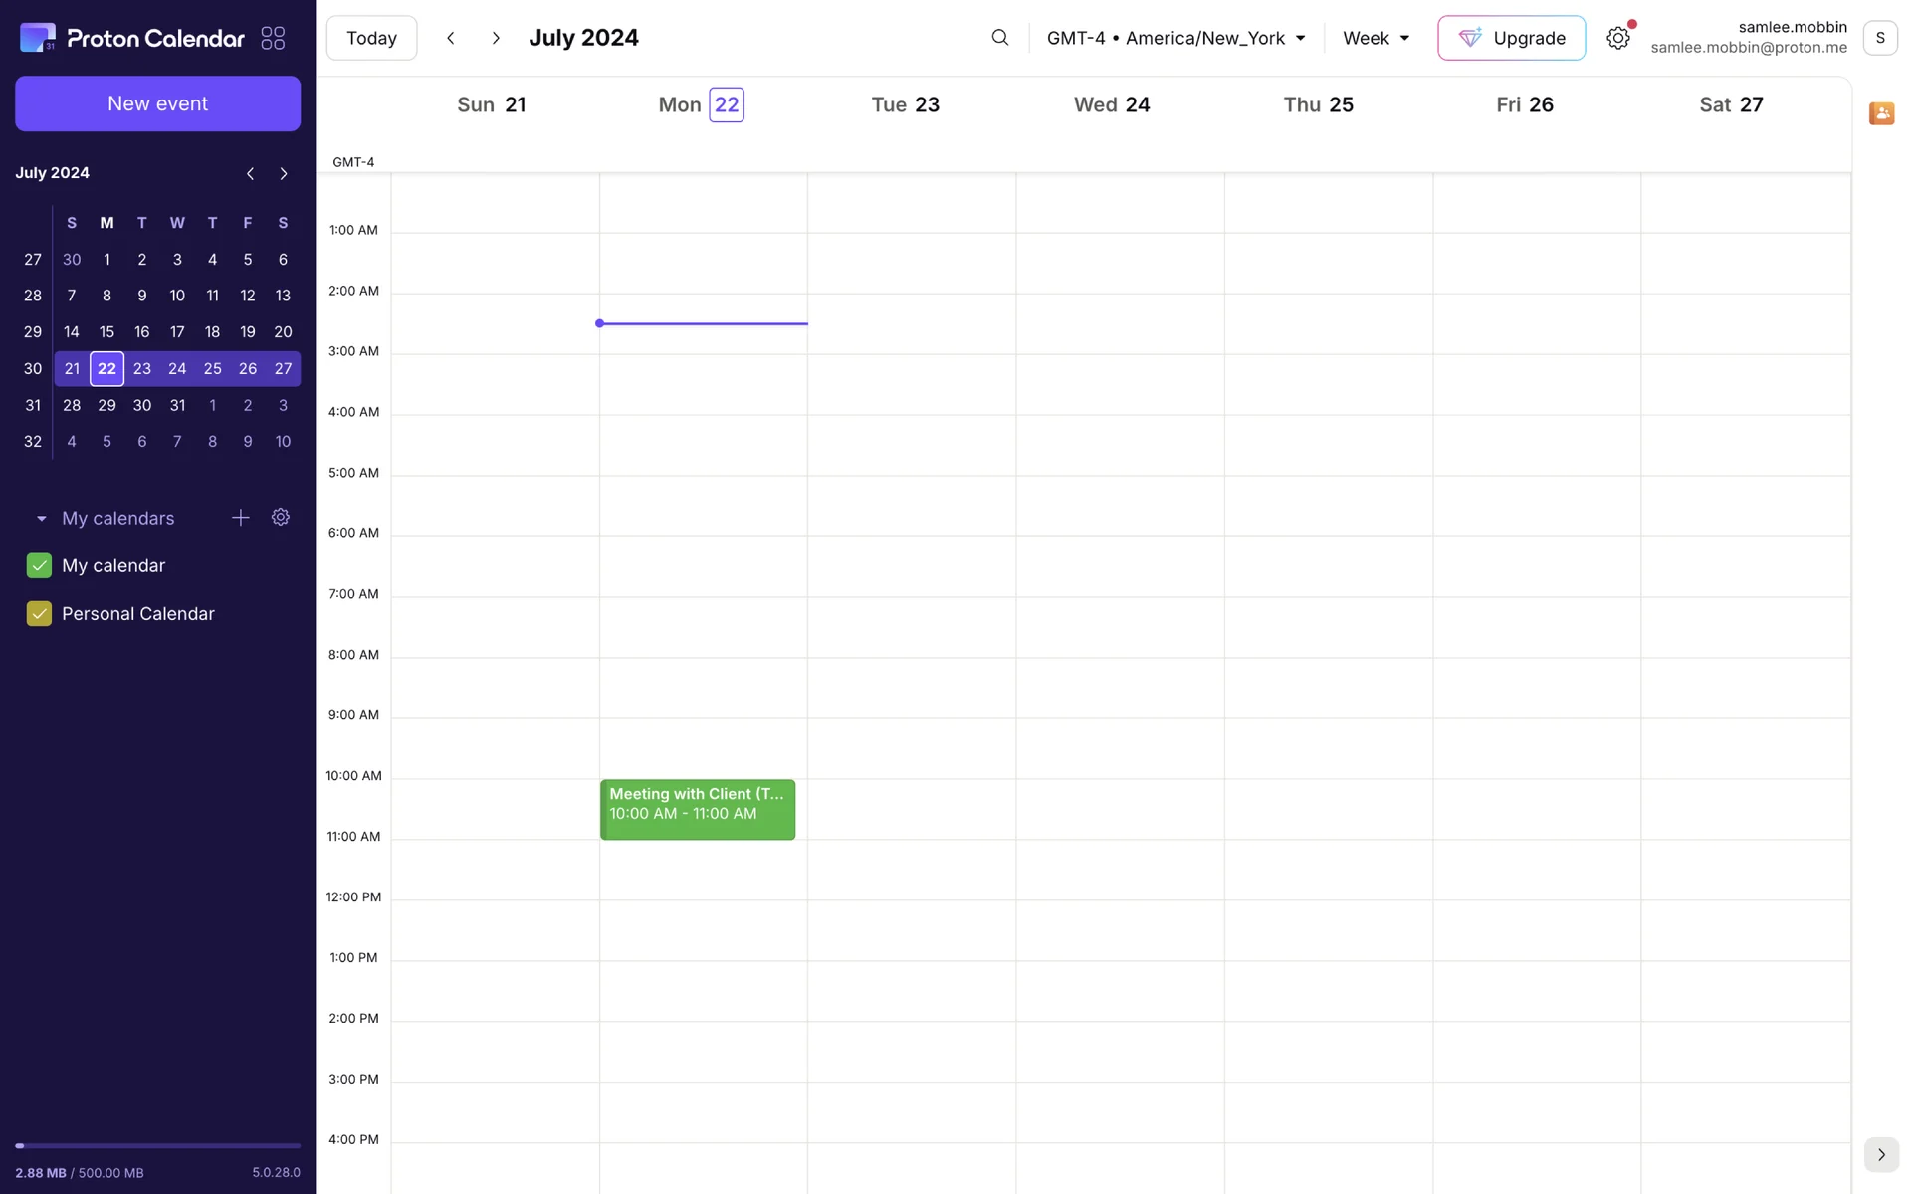Image resolution: width=1911 pixels, height=1194 pixels.
Task: Toggle Personal Calendar visibility checkbox
Action: tap(39, 614)
